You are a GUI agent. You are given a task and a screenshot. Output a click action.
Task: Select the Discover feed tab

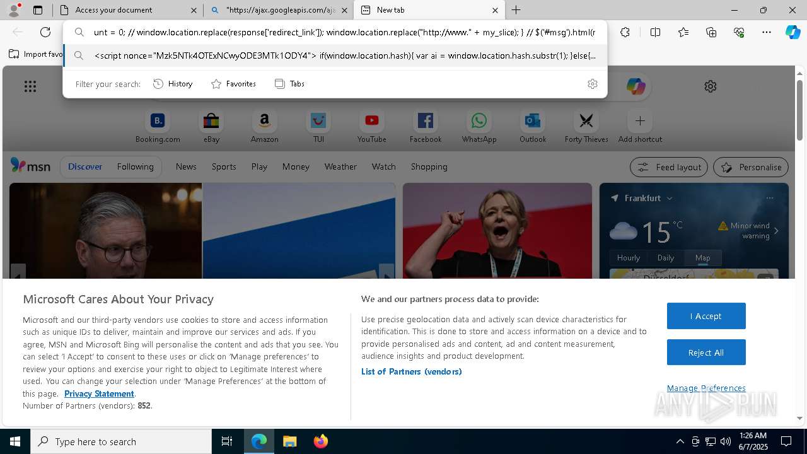pos(85,166)
